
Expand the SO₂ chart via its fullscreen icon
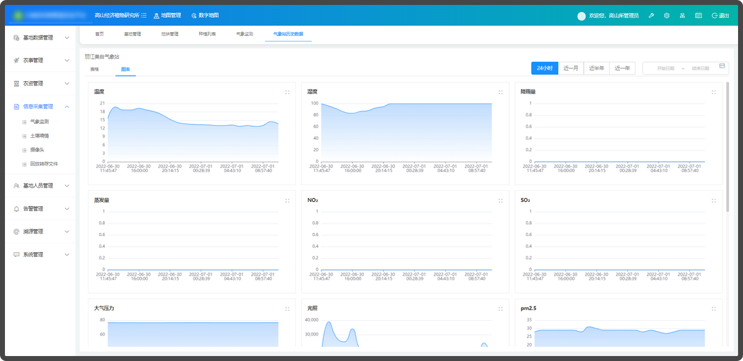click(714, 201)
